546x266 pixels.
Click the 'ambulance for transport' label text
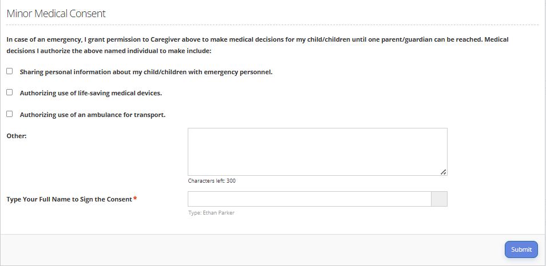[x=92, y=115]
